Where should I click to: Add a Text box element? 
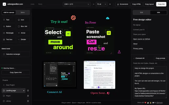[8, 39]
